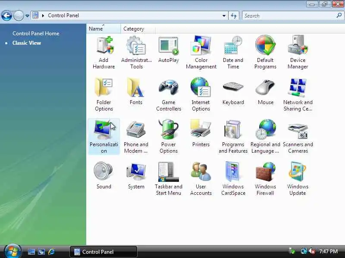Viewport: 345px width, 258px height.
Task: Sort items by Name column header
Action: [x=103, y=29]
